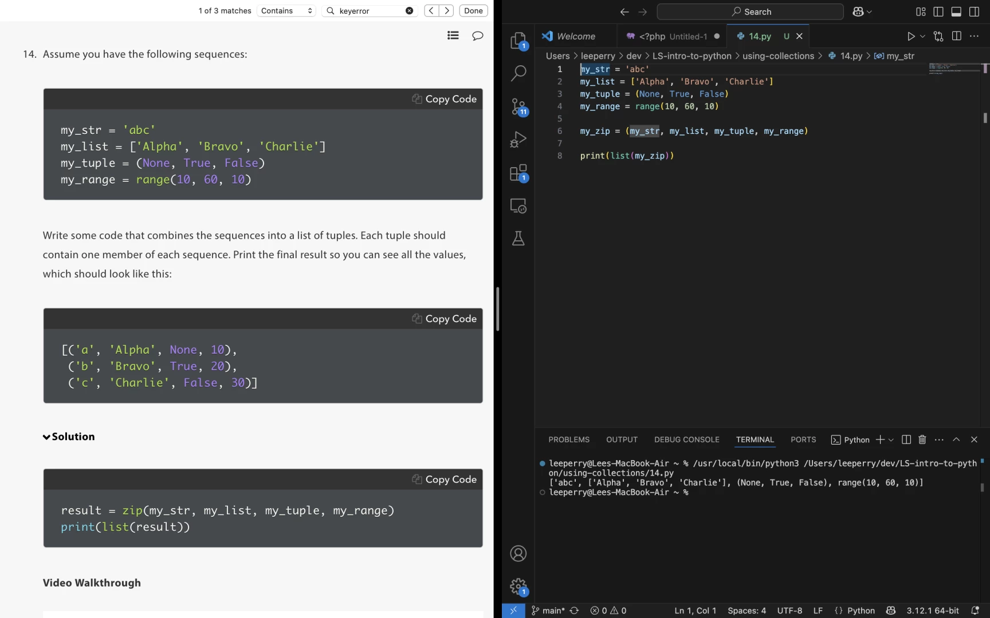Click the Done button
Viewport: 990px width, 618px height.
(x=473, y=10)
